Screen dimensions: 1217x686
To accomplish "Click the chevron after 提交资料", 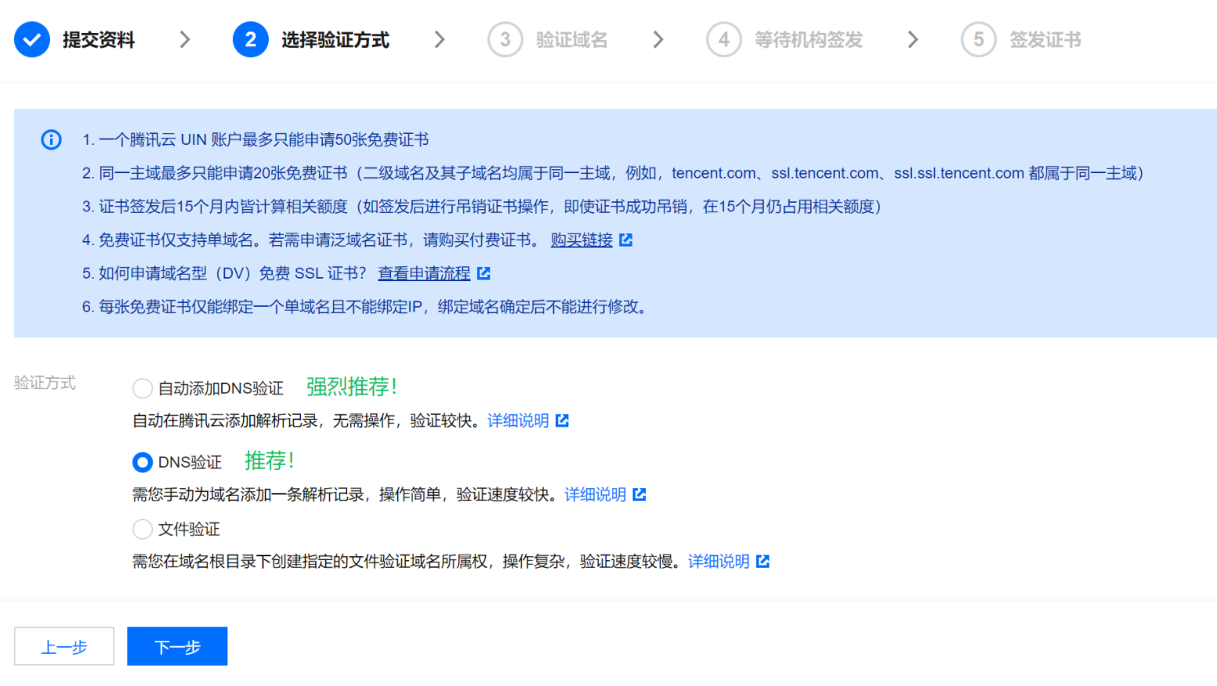I will coord(184,39).
